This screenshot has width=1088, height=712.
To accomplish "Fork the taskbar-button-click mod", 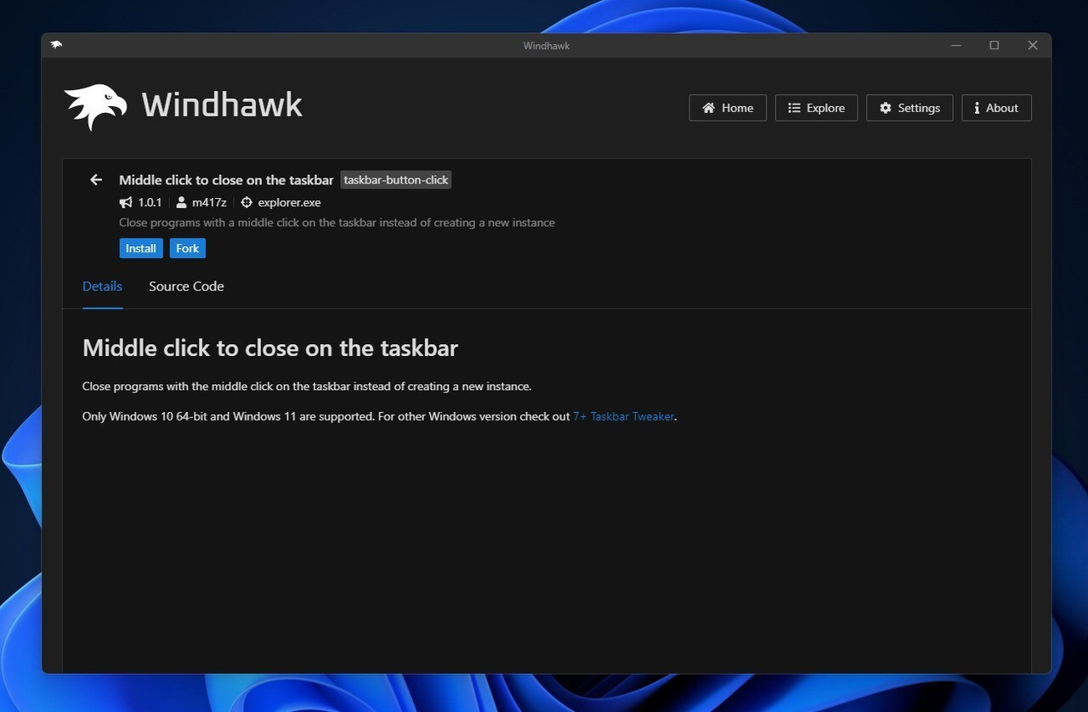I will tap(187, 248).
